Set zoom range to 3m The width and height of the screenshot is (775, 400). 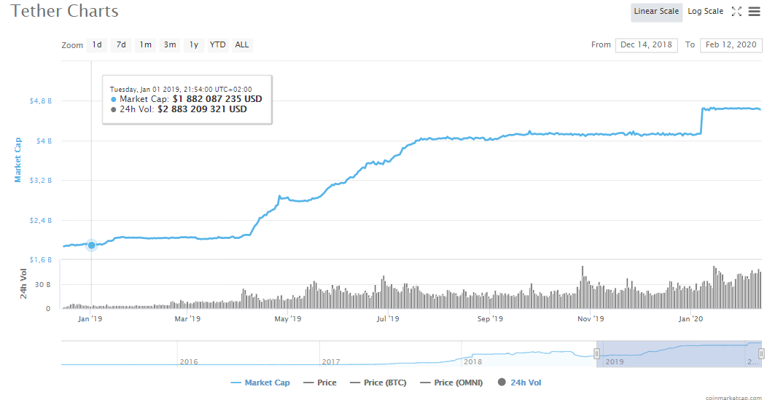pos(170,45)
